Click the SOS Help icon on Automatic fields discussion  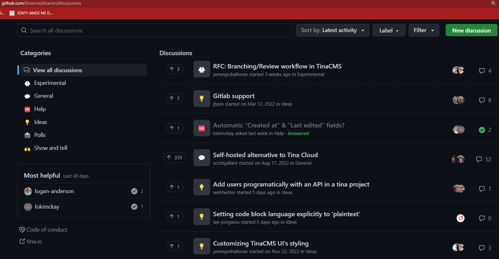click(201, 129)
